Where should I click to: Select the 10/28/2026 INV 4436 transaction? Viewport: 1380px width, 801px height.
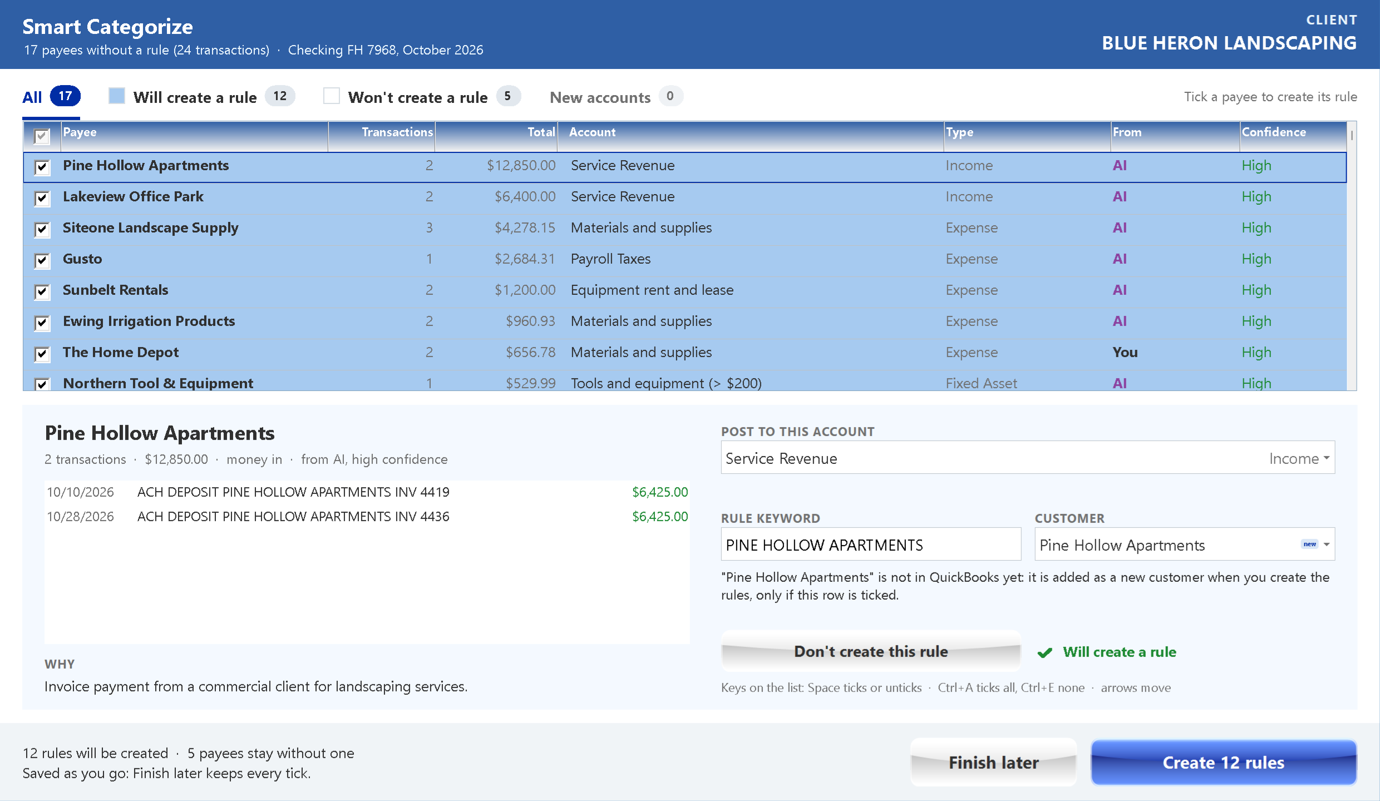pos(367,516)
